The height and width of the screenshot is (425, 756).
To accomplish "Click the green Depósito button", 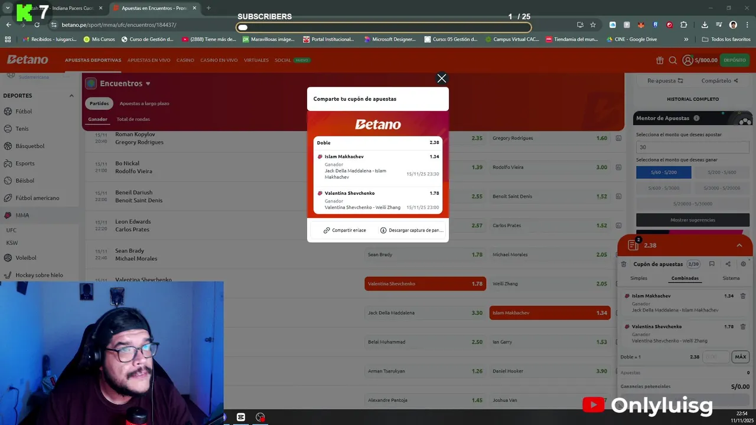I will point(735,60).
